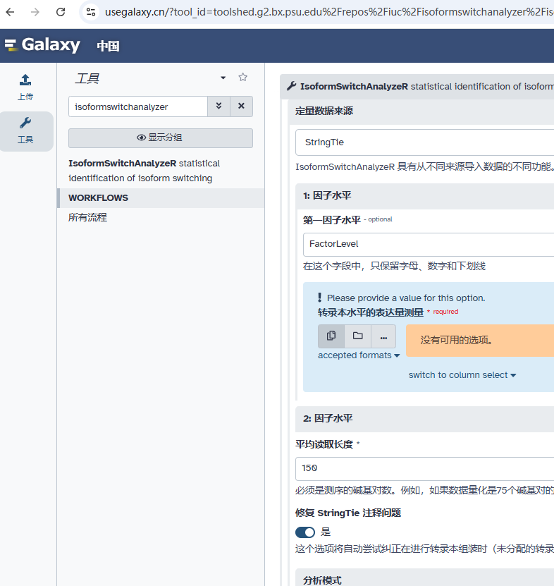The height and width of the screenshot is (586, 554).
Task: Expand accepted formats list
Action: (359, 355)
